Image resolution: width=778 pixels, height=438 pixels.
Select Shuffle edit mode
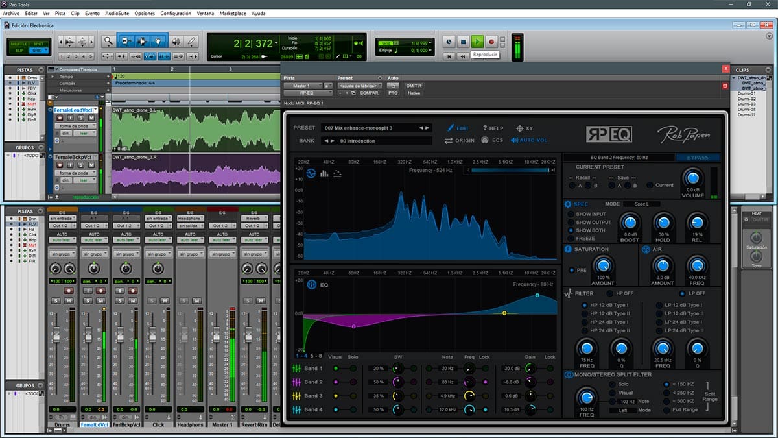(x=19, y=43)
